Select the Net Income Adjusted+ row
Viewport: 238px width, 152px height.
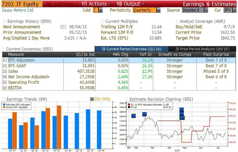(x=119, y=77)
